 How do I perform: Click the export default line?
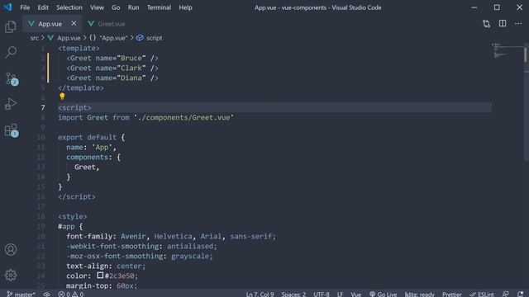(x=92, y=138)
